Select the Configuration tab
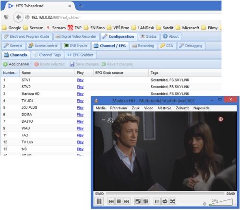The width and height of the screenshot is (240, 210). [119, 36]
